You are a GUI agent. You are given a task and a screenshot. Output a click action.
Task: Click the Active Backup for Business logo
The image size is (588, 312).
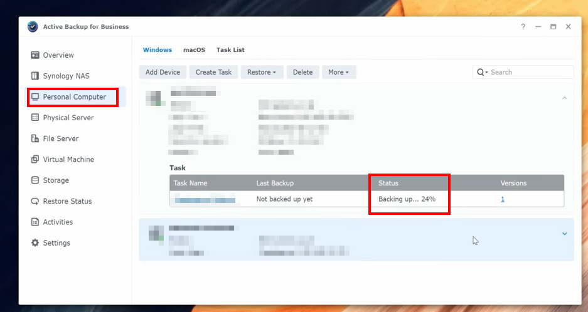point(33,26)
